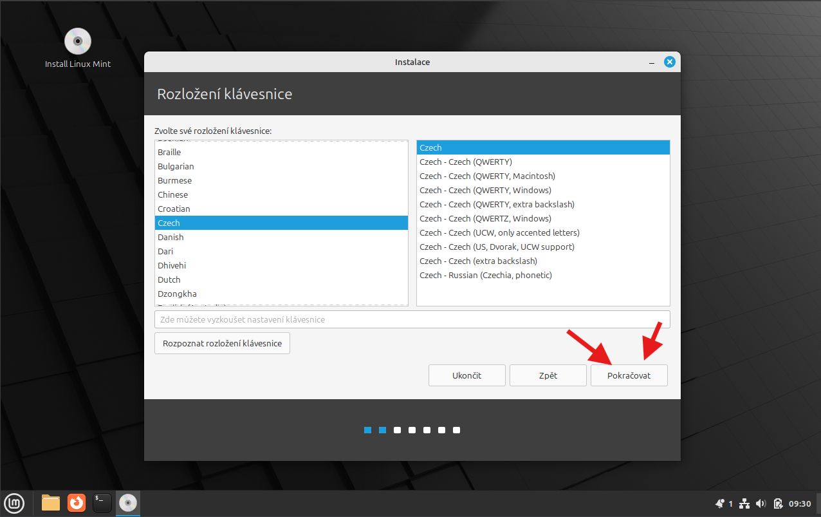Click the volume speaker tray icon
Screen dimensions: 821x517
[x=761, y=503]
